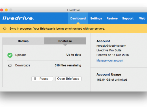
Task: Click the Sync in progress banner message
Action: click(x=57, y=29)
